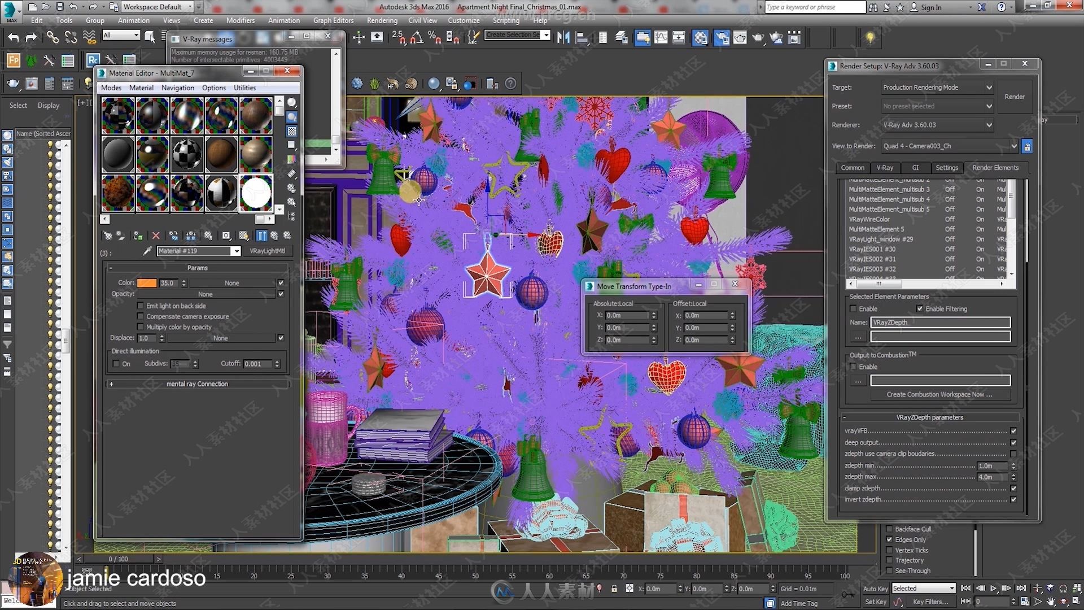Open the Navigation menu in Material Editor
The image size is (1084, 610).
click(177, 88)
